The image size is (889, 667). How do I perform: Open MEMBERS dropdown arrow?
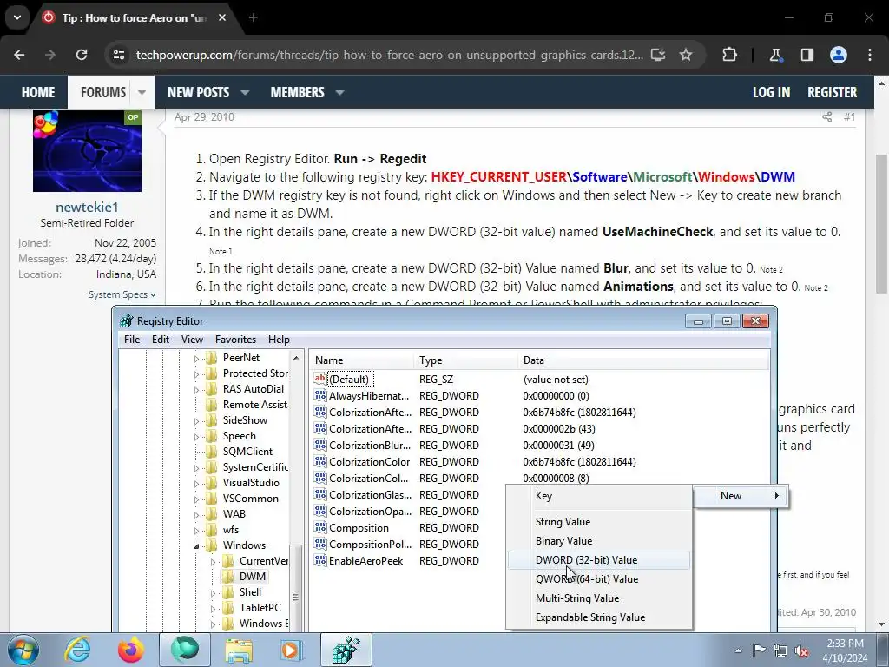(339, 92)
